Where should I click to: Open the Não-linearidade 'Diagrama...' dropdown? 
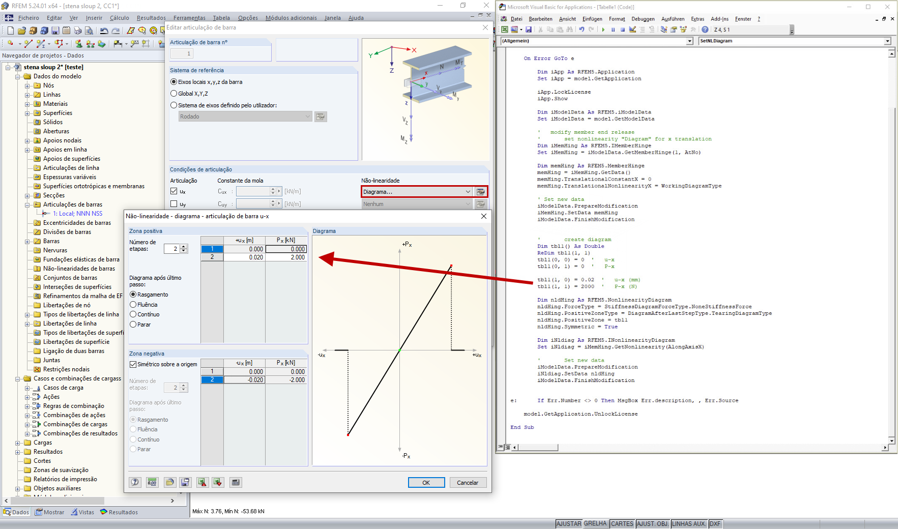point(417,192)
